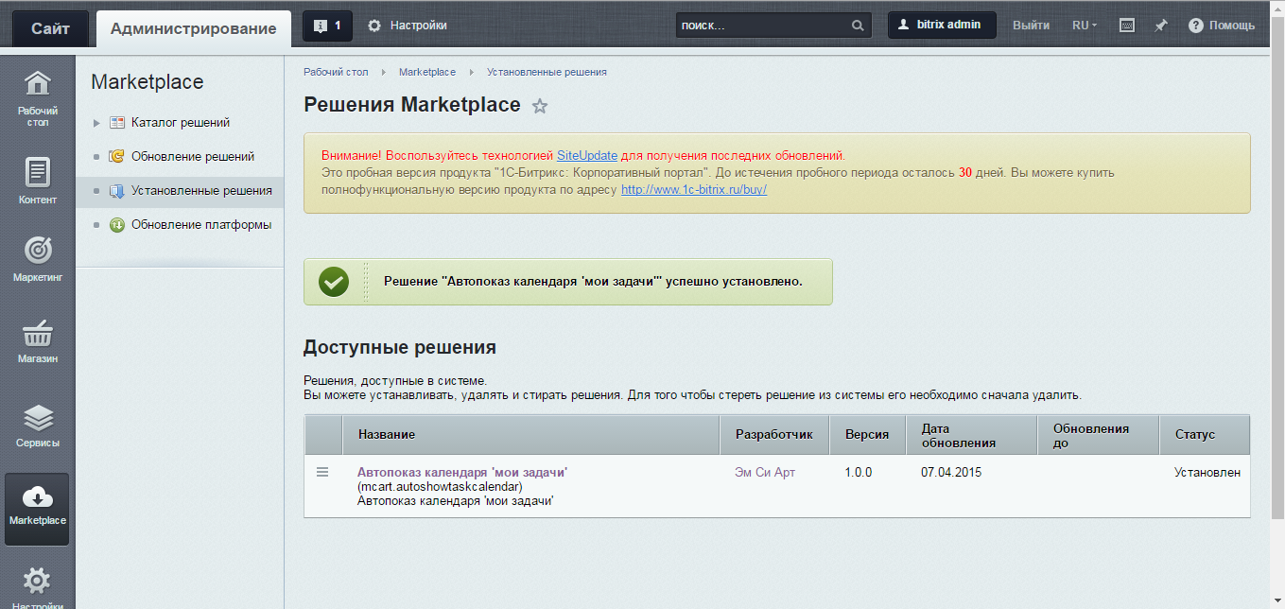Open notifications counter showing 1
Image resolution: width=1285 pixels, height=609 pixels.
click(x=327, y=26)
